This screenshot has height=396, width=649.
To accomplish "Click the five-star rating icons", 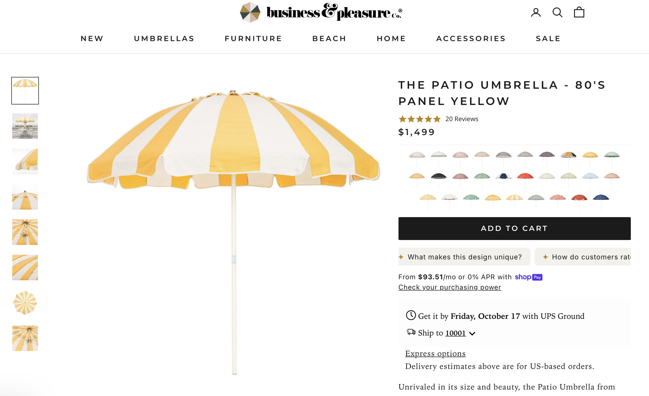I will [x=419, y=119].
